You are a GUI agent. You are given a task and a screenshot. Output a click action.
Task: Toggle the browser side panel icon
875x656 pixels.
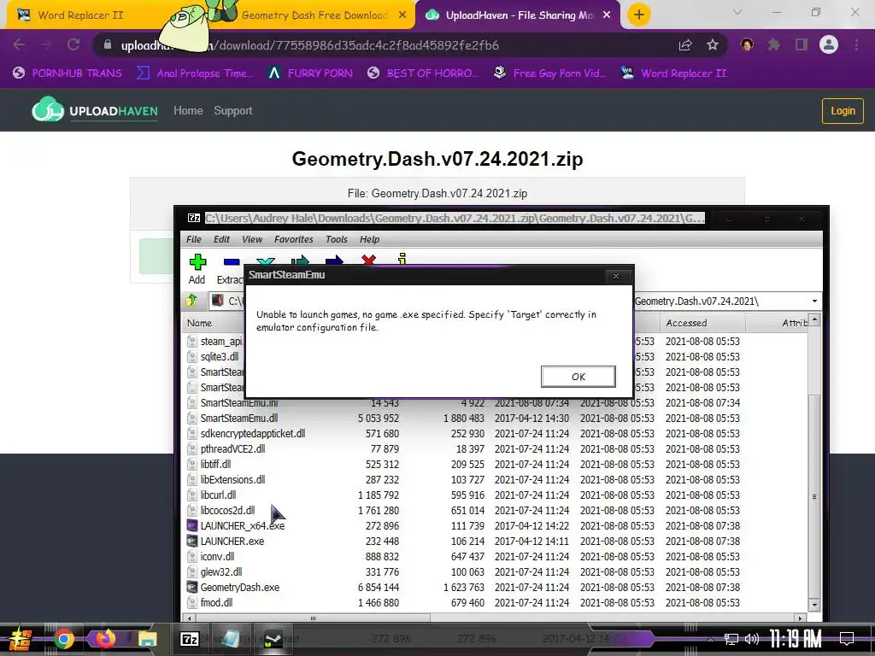pyautogui.click(x=802, y=44)
